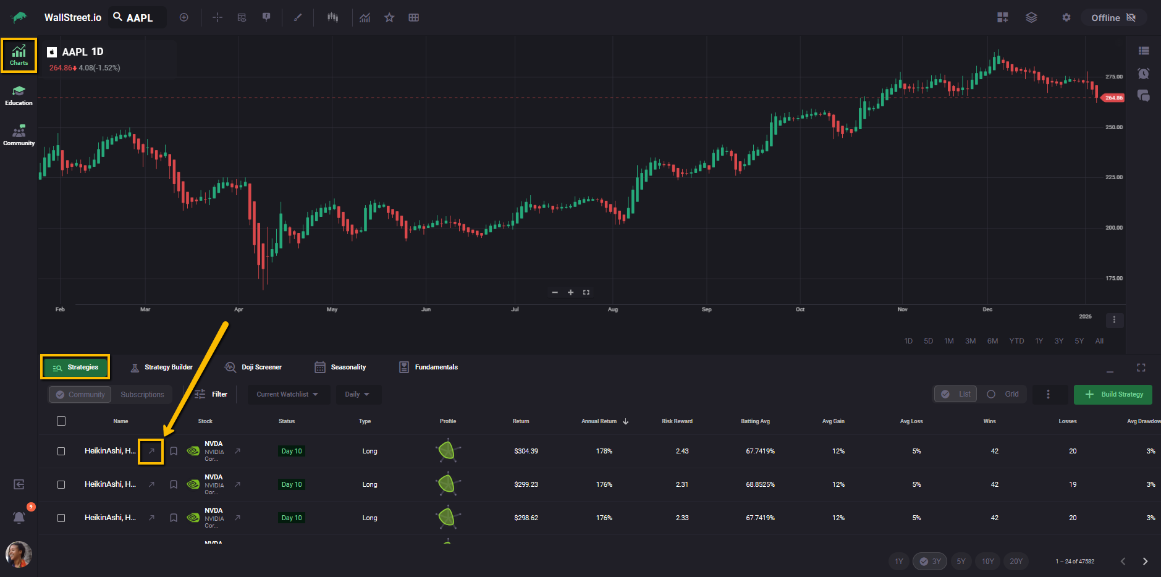Expand the Current Watchlist dropdown
This screenshot has height=577, width=1161.
point(287,394)
